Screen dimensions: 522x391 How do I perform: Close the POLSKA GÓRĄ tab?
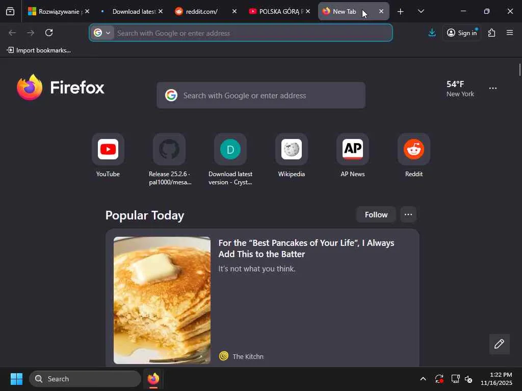(x=308, y=11)
